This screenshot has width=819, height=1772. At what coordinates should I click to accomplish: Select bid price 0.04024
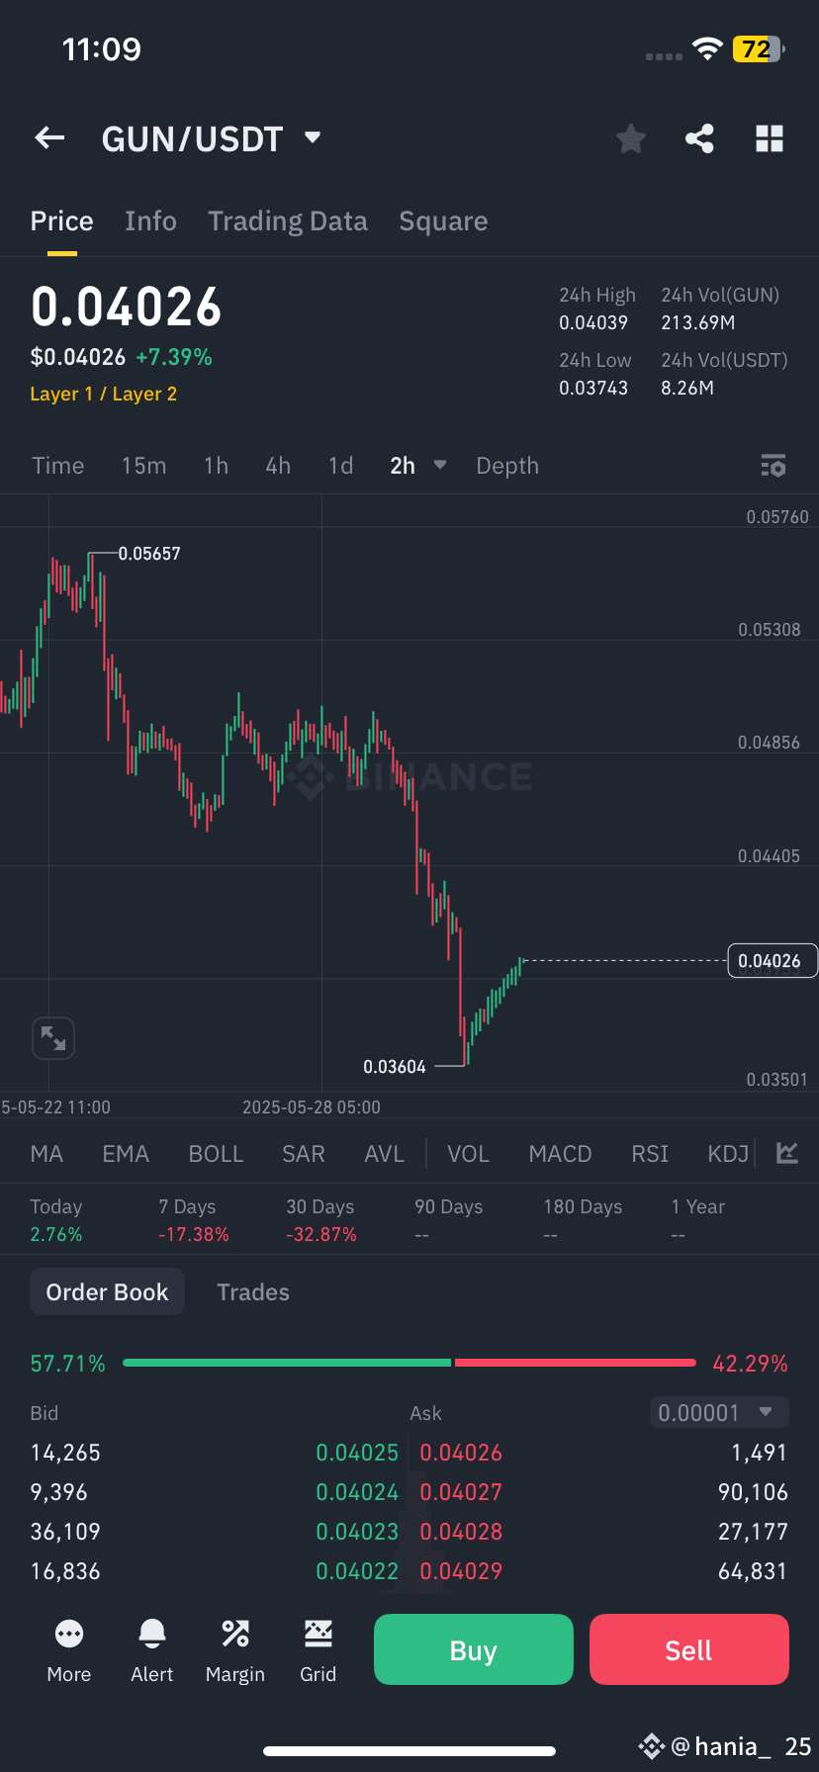tap(357, 1492)
